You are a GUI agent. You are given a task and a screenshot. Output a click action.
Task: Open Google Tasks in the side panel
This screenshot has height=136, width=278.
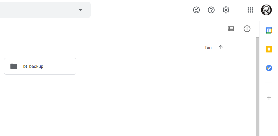click(x=269, y=68)
